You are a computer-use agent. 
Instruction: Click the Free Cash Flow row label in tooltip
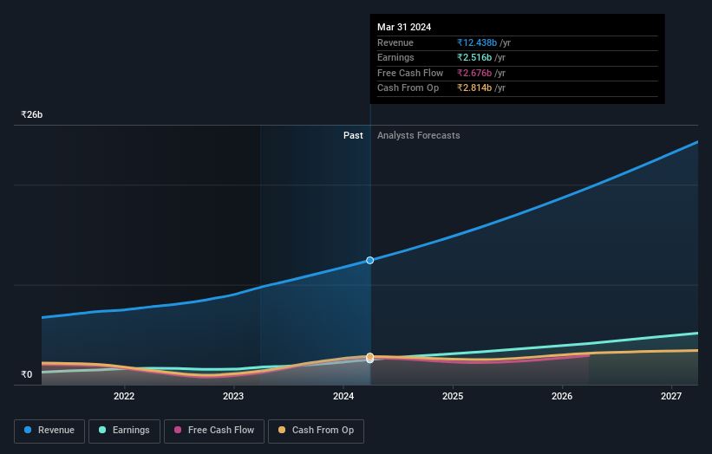410,73
